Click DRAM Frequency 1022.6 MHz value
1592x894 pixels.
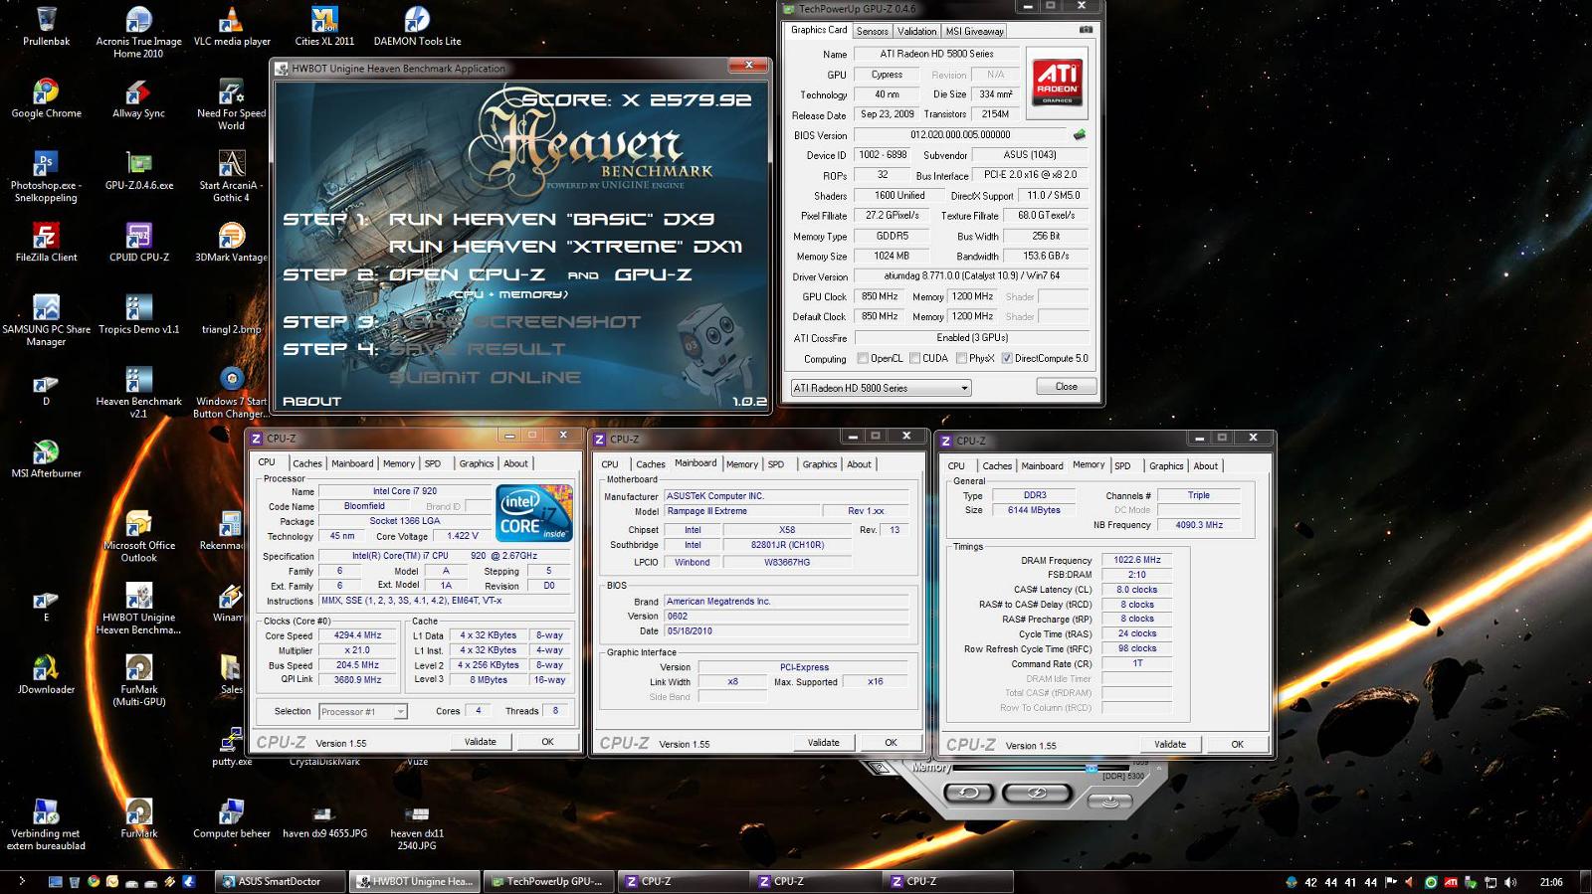click(x=1137, y=560)
